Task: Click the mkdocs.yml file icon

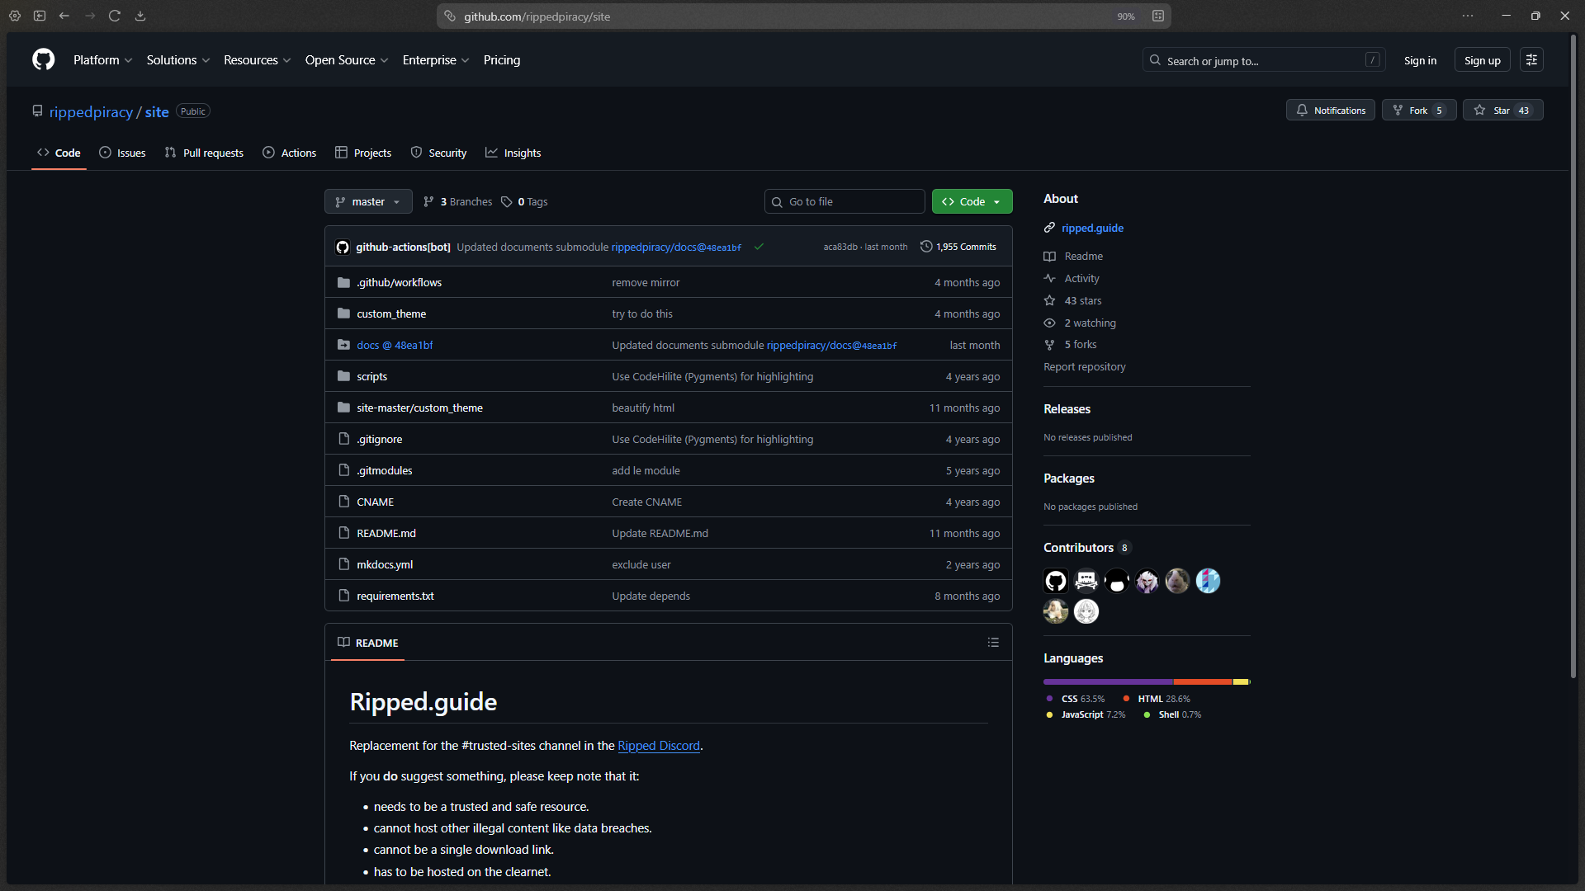Action: pyautogui.click(x=344, y=564)
